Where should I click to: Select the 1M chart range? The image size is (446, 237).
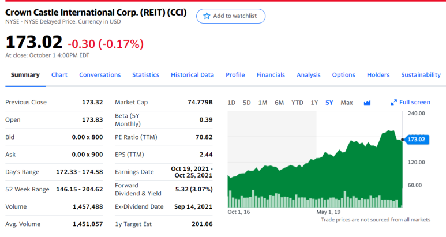(x=263, y=103)
